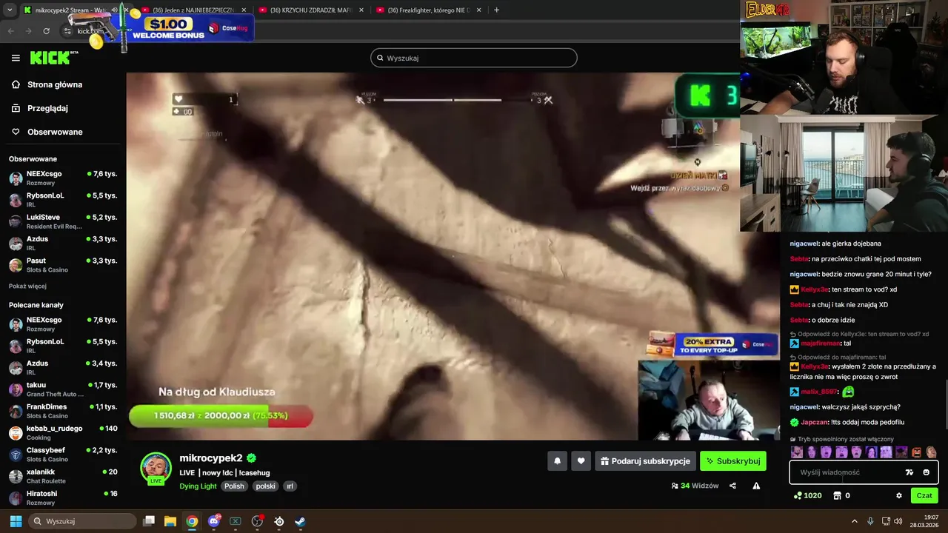Open the xalanikk Chat Roulette channel
Image resolution: width=948 pixels, height=533 pixels.
click(x=63, y=476)
